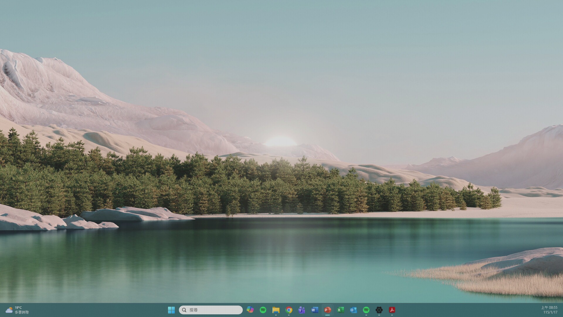The image size is (563, 317).
Task: Launch Microsoft Word from taskbar
Action: pos(315,310)
